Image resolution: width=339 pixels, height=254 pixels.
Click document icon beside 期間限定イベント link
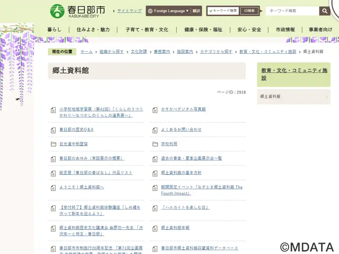[x=155, y=188]
